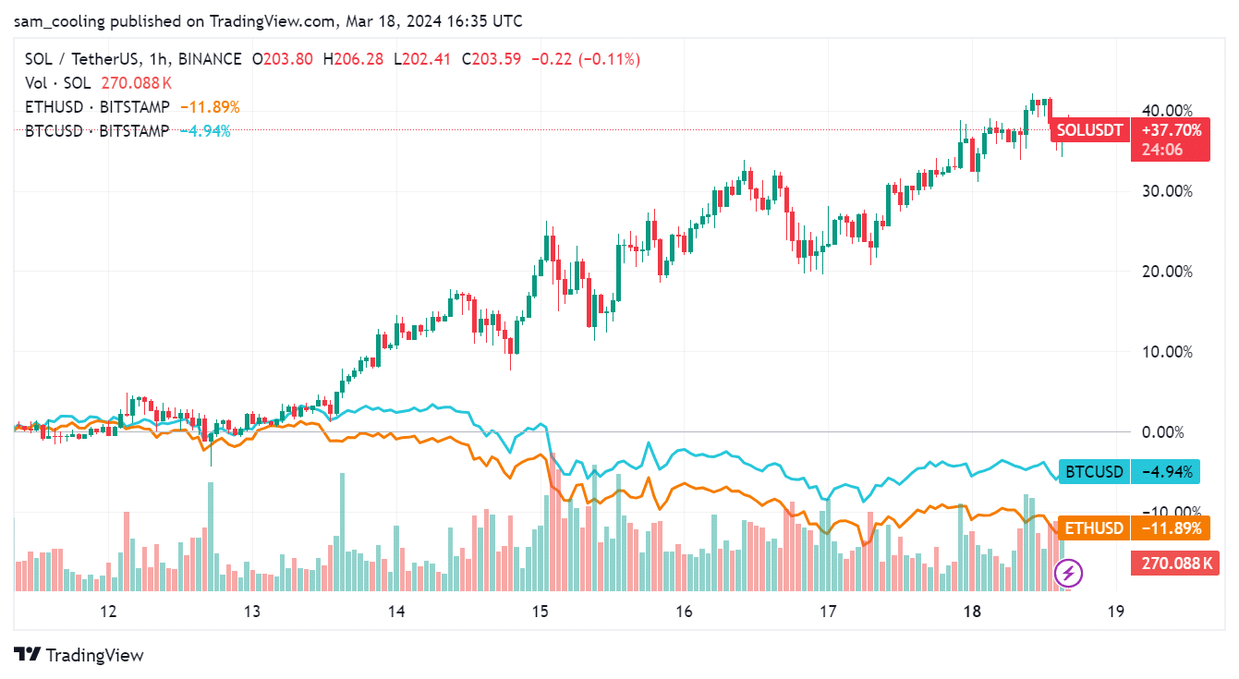Click the 20.00% axis label
The height and width of the screenshot is (679, 1239).
tap(1166, 272)
